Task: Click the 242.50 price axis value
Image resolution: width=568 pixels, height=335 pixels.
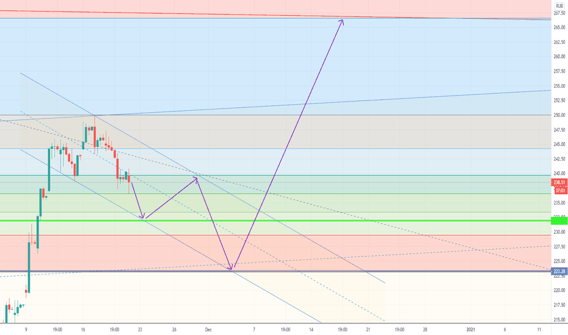Action: point(559,159)
